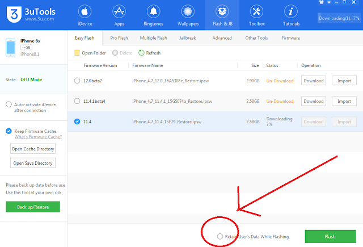Open the Wallpapers flower icon
The image size is (363, 247).
(188, 11)
